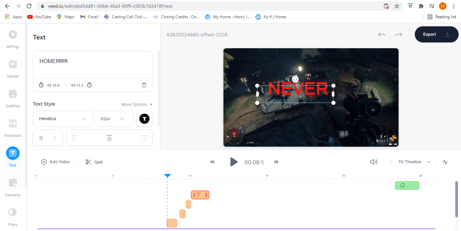Open the Helvetica font dropdown

[x=62, y=119]
